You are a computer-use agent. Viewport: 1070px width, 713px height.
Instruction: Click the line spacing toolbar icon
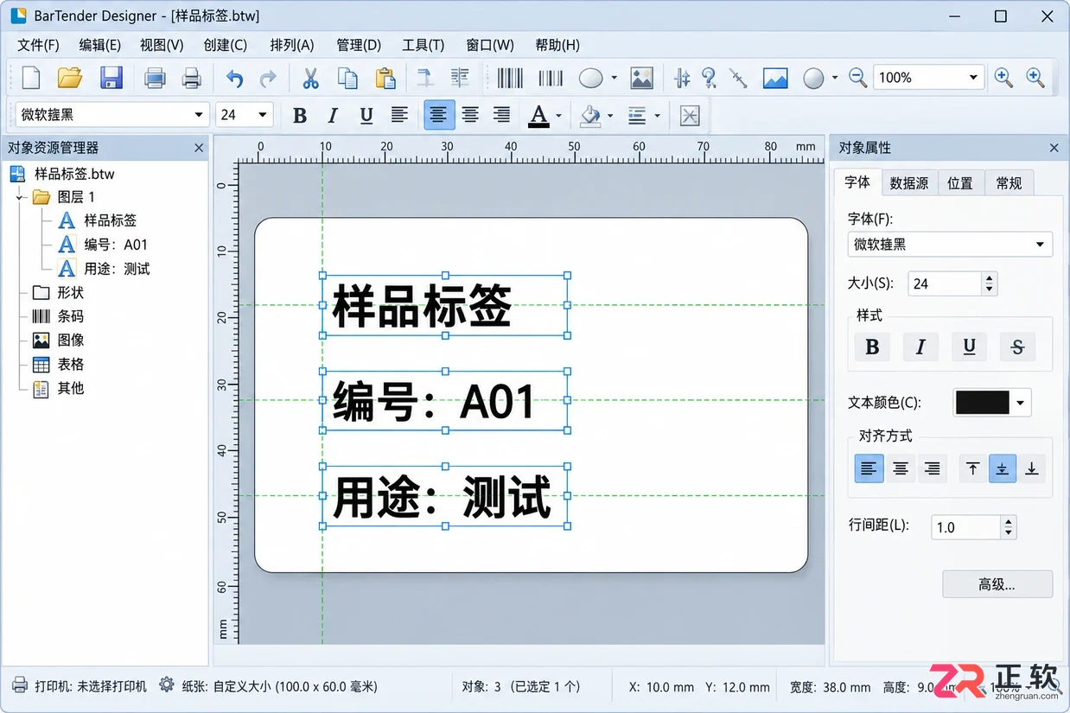coord(637,115)
